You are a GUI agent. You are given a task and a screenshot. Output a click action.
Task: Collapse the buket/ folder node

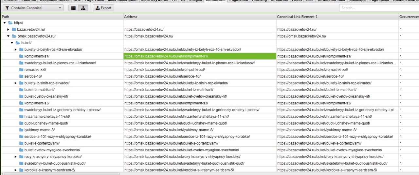12,43
